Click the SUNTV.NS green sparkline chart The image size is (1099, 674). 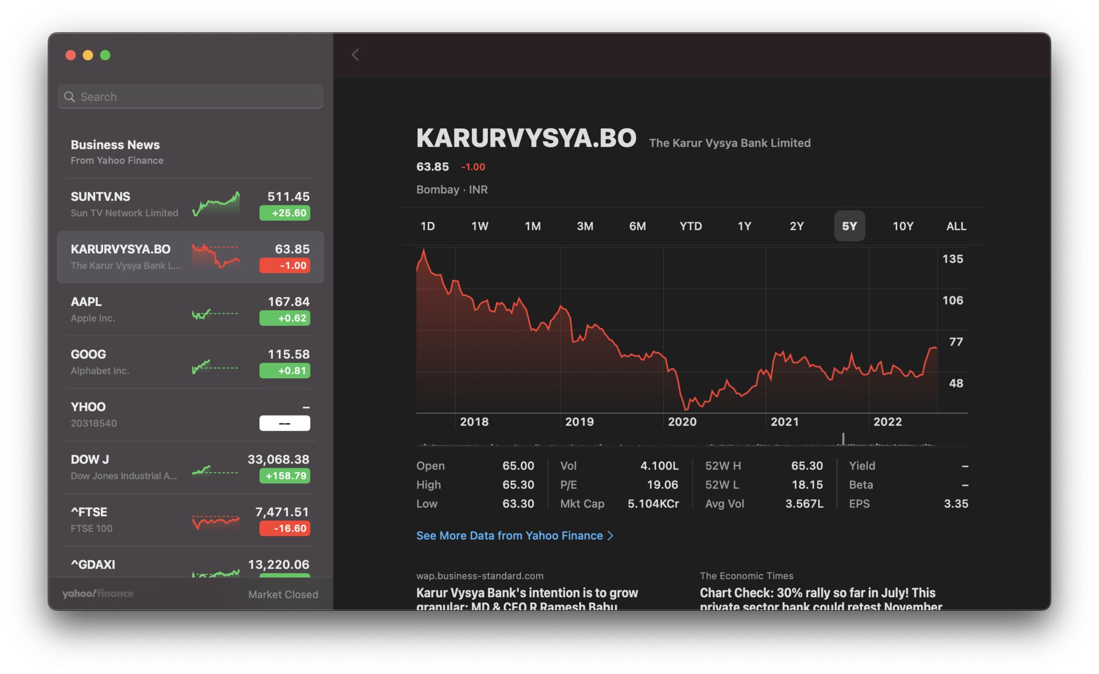coord(216,204)
